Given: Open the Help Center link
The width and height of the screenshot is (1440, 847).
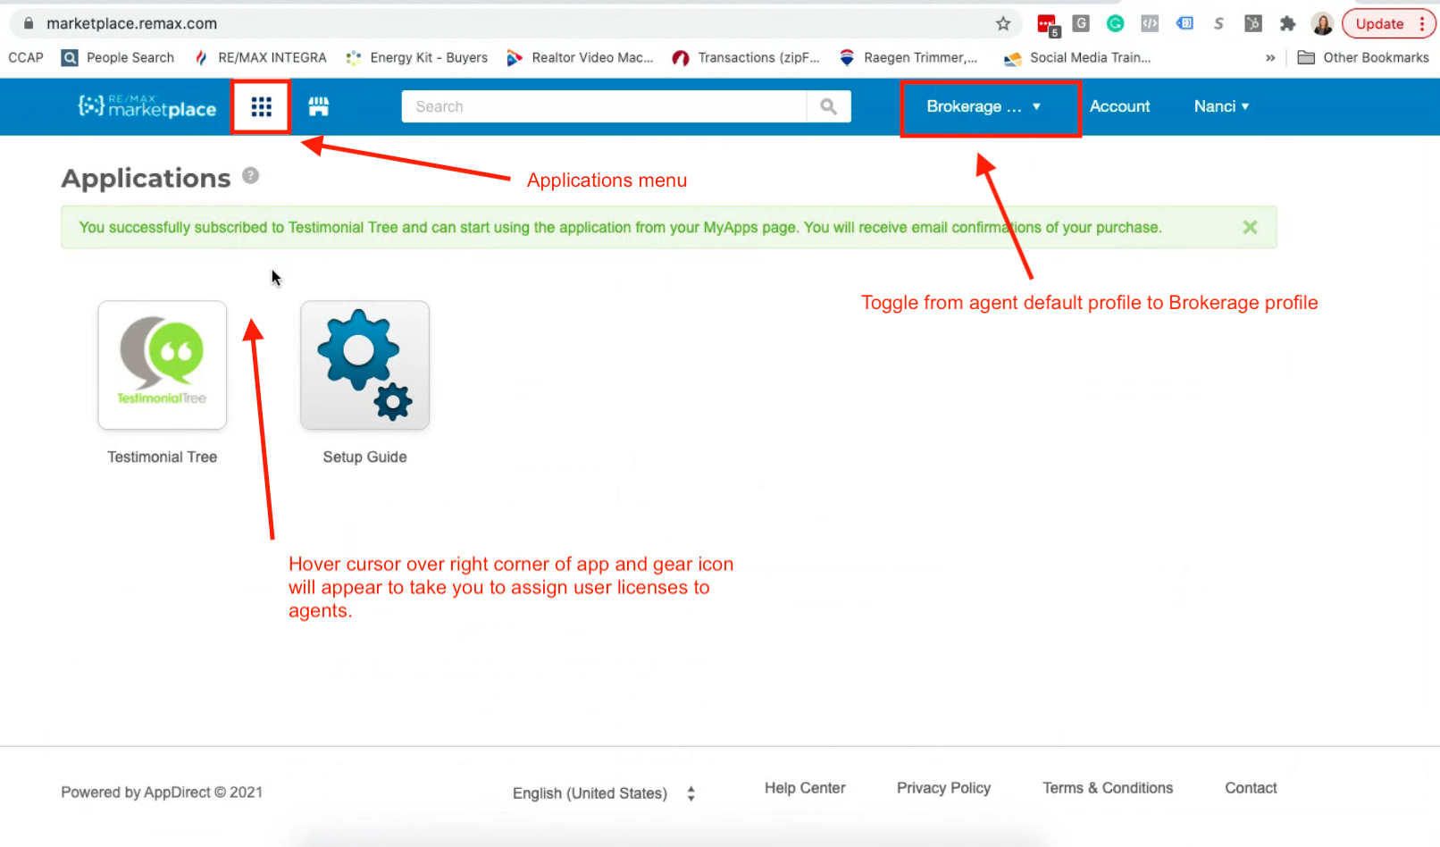Looking at the screenshot, I should click(x=805, y=788).
